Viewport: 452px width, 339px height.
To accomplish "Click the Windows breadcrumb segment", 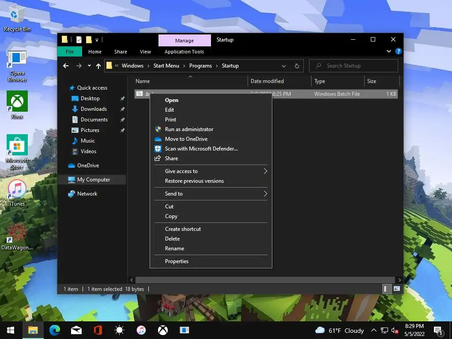I will pyautogui.click(x=132, y=66).
